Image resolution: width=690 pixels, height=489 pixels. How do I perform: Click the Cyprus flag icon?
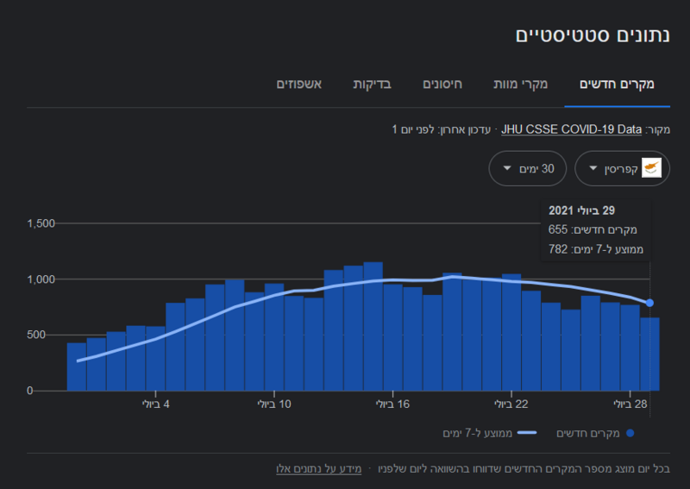[651, 168]
